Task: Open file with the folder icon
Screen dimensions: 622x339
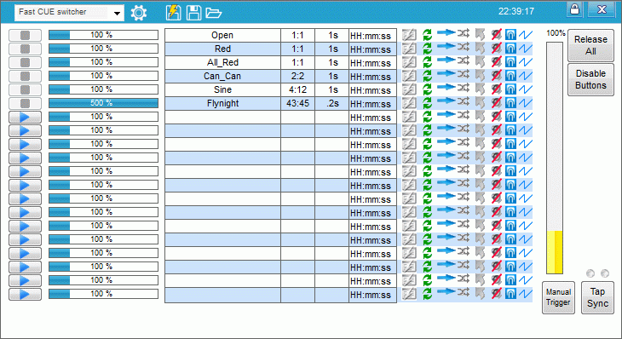Action: (x=213, y=13)
